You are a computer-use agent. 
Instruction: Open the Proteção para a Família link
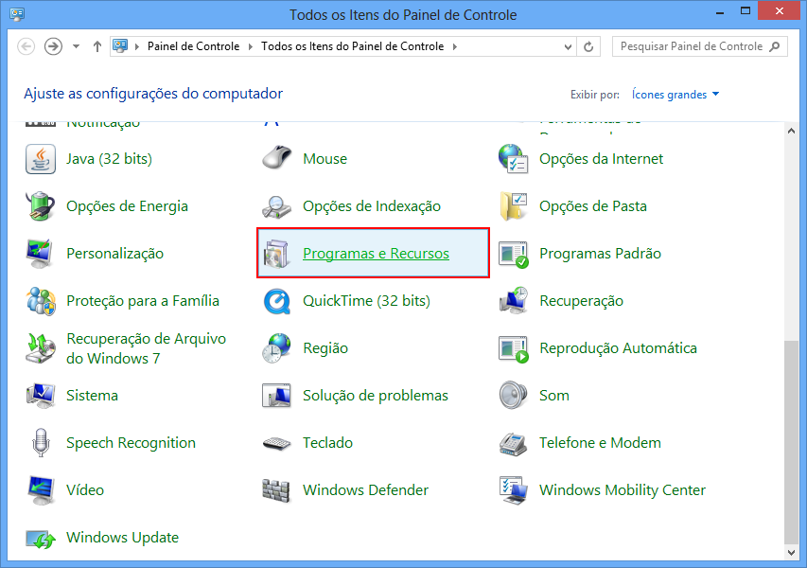pyautogui.click(x=143, y=301)
